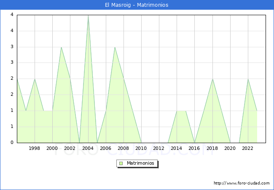
Task: Click the 2004 x-axis label
Action: coord(88,148)
